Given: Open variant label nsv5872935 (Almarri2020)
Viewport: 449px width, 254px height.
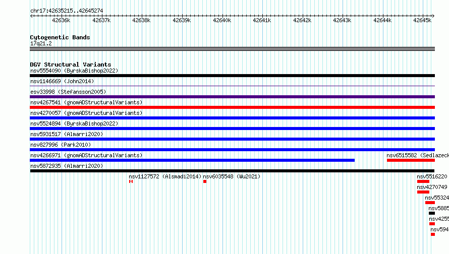Looking at the screenshot, I should (67, 166).
